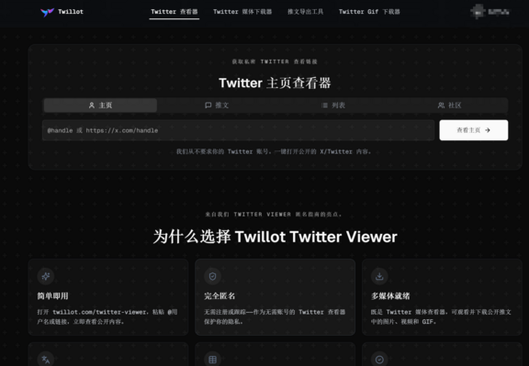Viewport: 529px width, 366px height.
Task: Focus the @handle URL input field
Action: pos(238,130)
